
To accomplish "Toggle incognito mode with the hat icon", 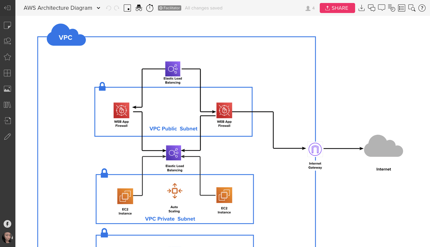I will pyautogui.click(x=139, y=8).
